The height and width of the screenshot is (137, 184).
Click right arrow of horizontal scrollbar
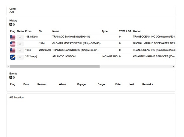click(x=174, y=67)
